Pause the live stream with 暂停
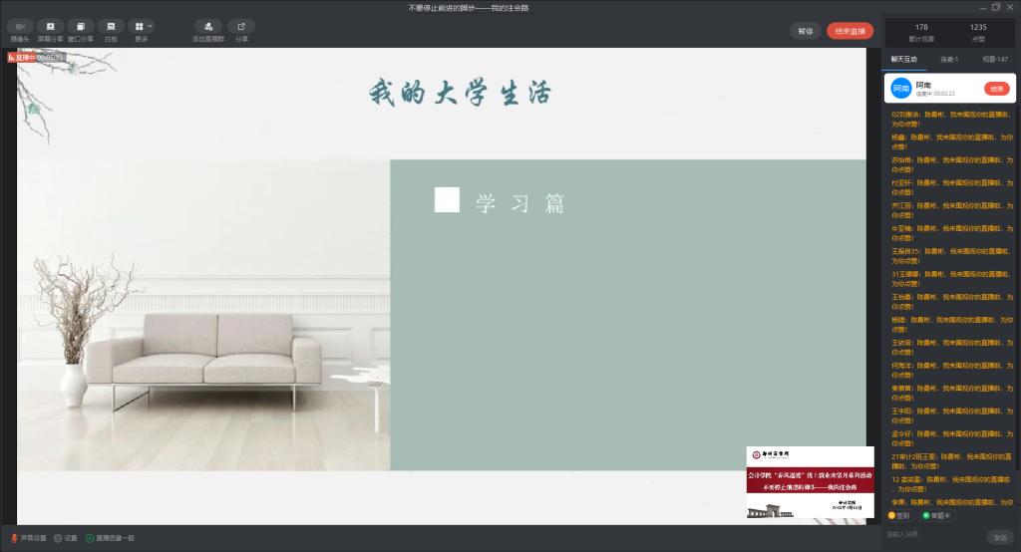1021x552 pixels. (805, 31)
